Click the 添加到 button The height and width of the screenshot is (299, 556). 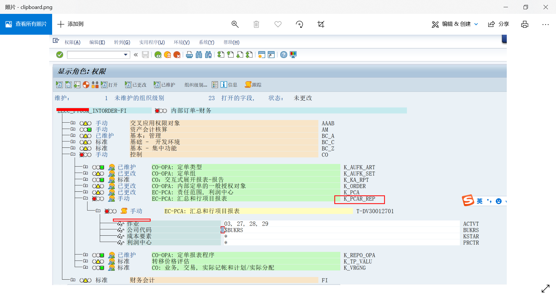[70, 24]
